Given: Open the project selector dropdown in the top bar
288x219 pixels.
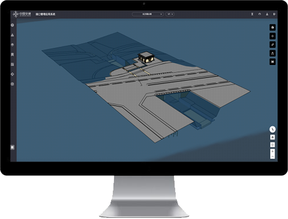Looking at the screenshot, I should [148, 14].
